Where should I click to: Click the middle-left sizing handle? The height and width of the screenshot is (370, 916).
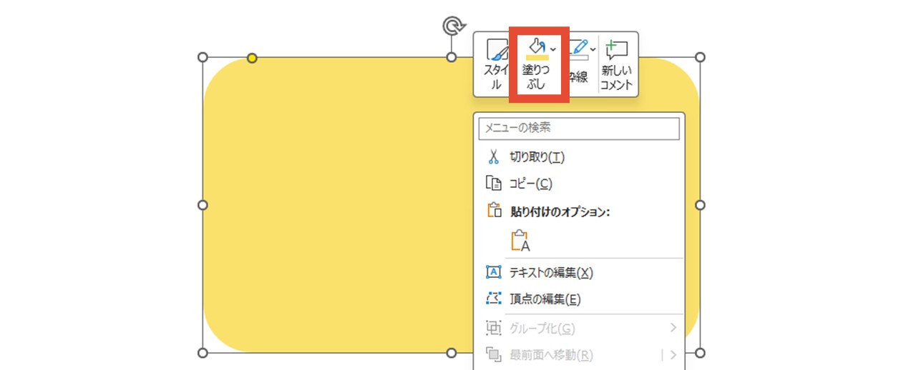click(203, 205)
